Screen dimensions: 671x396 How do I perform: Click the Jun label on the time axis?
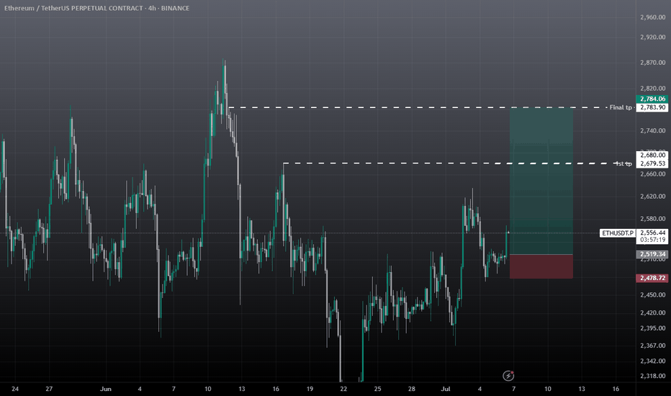point(106,389)
